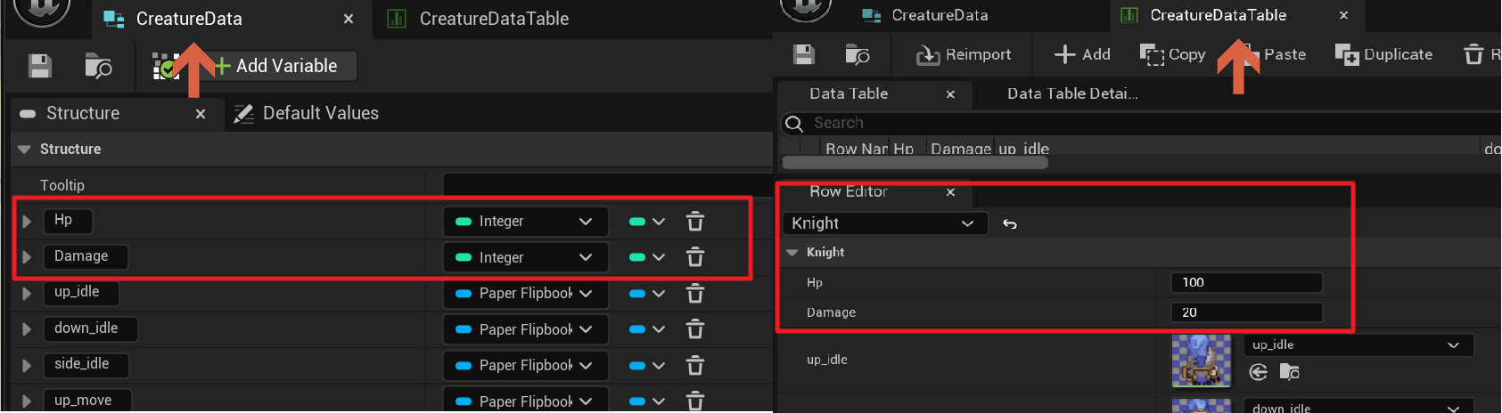Viewport: 1502px width, 413px height.
Task: Open Paper Flipbook type dropdown for down_idle
Action: [x=525, y=329]
